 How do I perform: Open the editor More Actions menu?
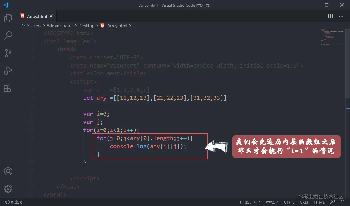coord(341,16)
